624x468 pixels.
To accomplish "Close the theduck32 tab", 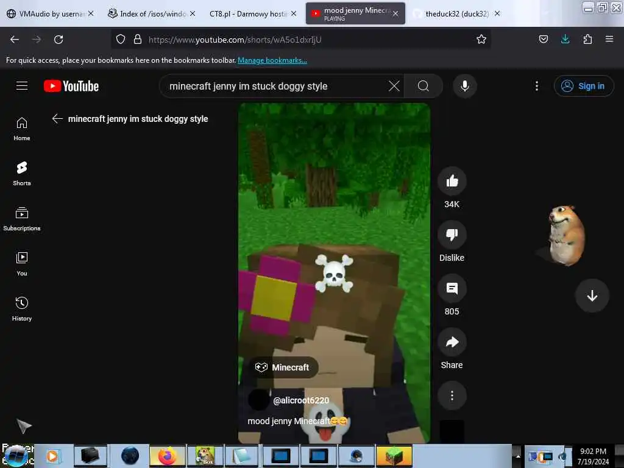I will (x=497, y=13).
